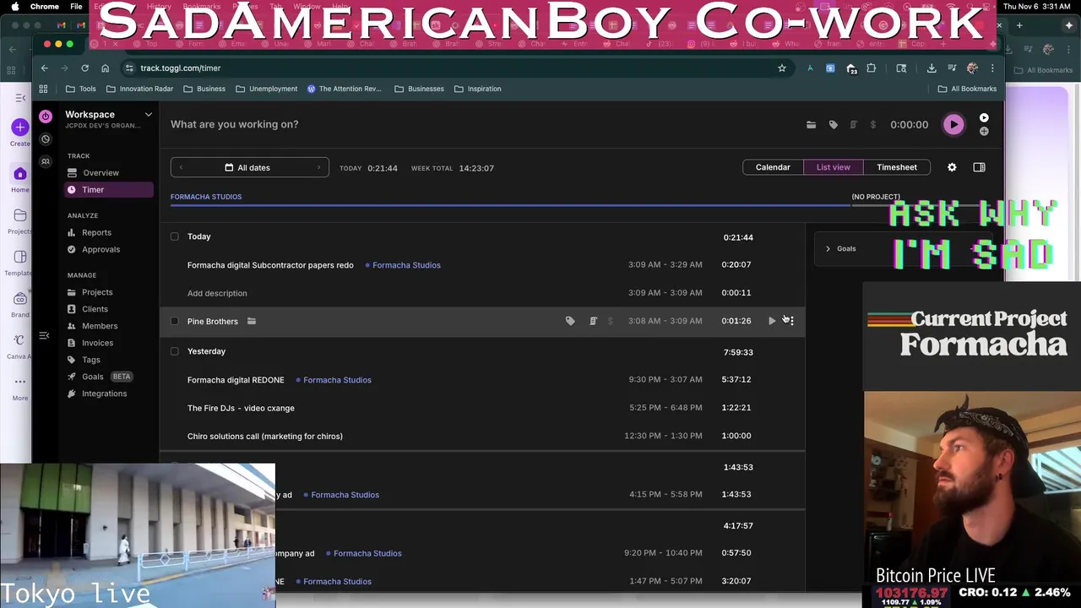Image resolution: width=1081 pixels, height=608 pixels.
Task: Click the people icon in Toggl rail
Action: (46, 162)
